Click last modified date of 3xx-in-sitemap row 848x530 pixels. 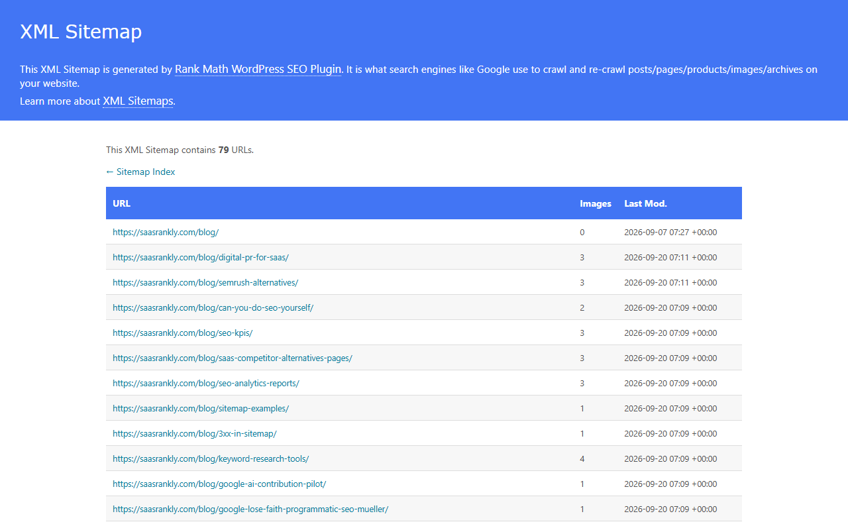(670, 433)
